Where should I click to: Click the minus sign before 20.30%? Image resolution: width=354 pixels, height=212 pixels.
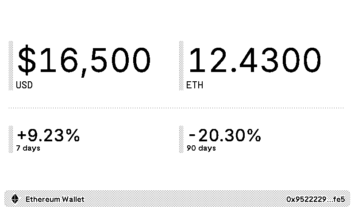pos(192,136)
